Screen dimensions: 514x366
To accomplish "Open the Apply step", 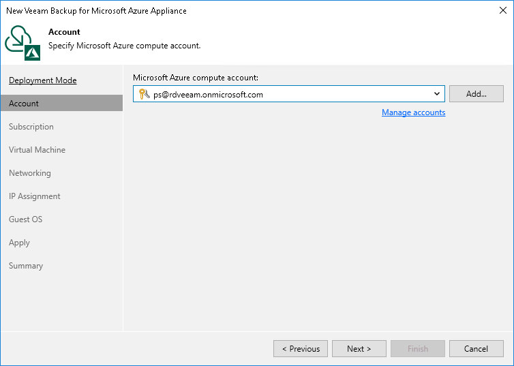I will pos(20,243).
